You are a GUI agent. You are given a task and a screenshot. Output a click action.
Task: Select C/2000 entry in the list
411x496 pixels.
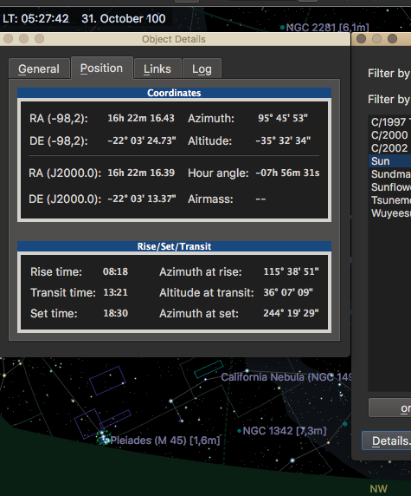pyautogui.click(x=390, y=135)
